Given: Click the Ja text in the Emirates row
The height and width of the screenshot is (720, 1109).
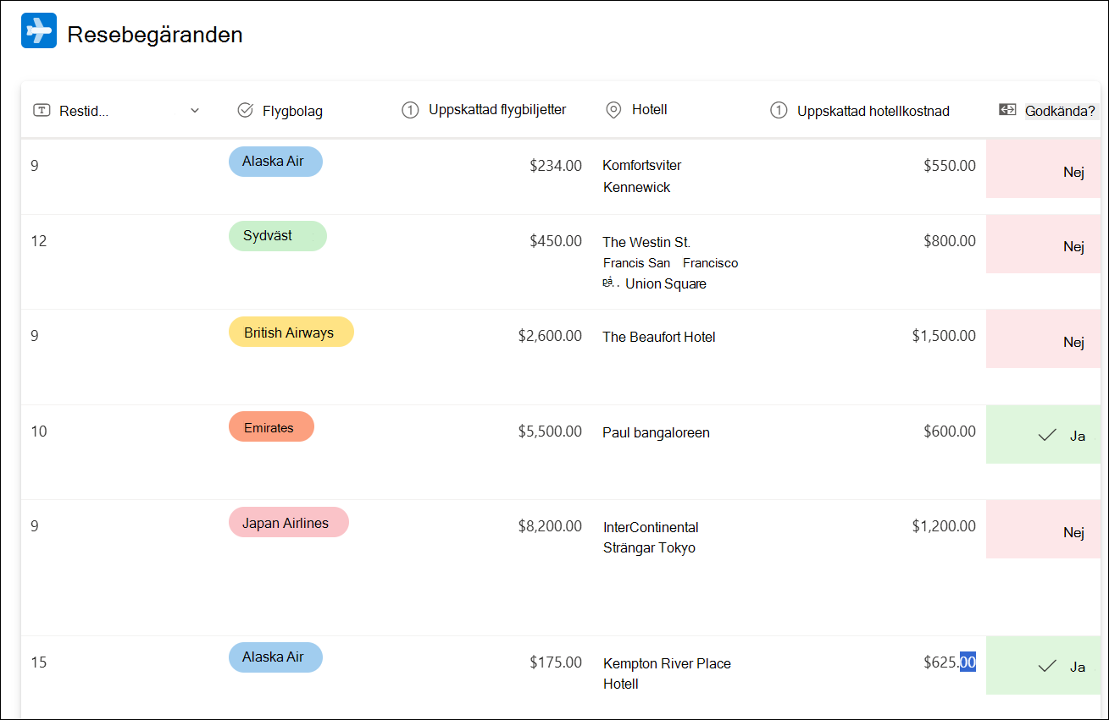Looking at the screenshot, I should [x=1078, y=436].
